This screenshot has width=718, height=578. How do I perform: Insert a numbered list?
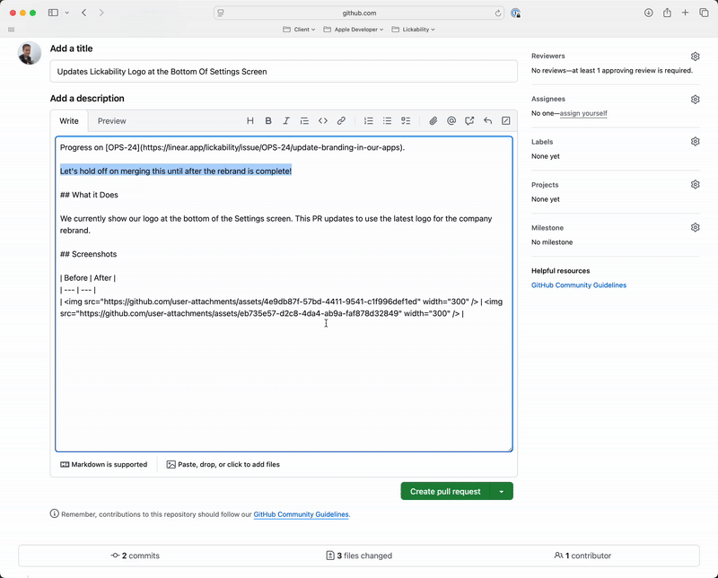[x=368, y=121]
